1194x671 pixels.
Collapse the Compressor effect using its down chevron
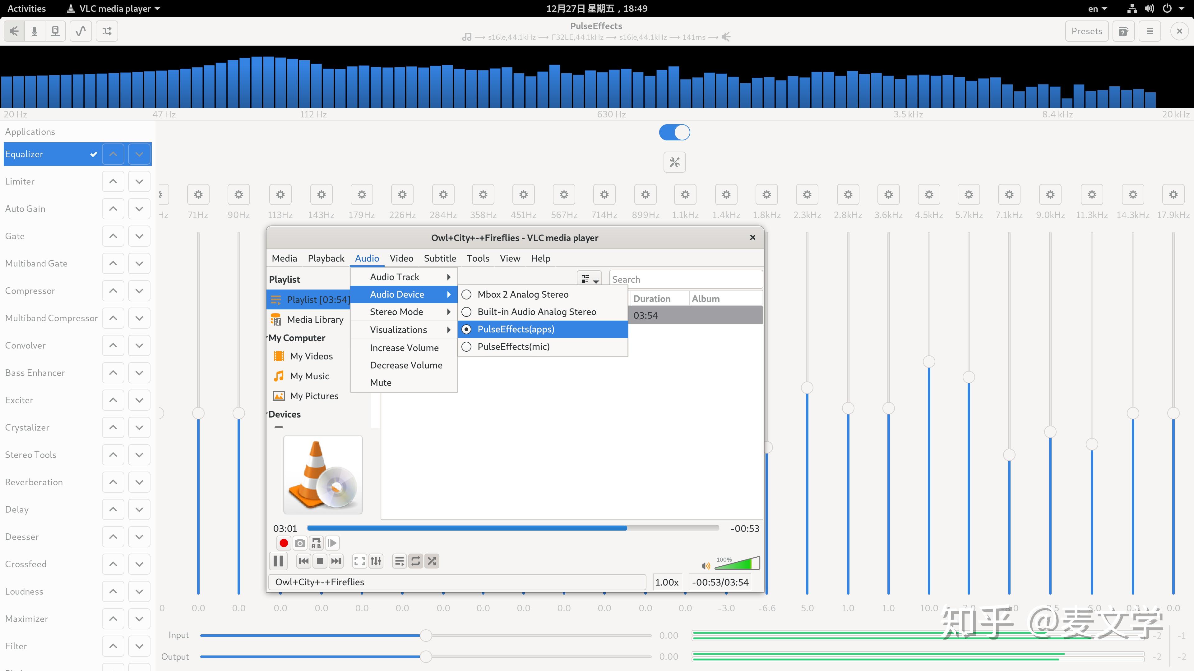click(139, 290)
